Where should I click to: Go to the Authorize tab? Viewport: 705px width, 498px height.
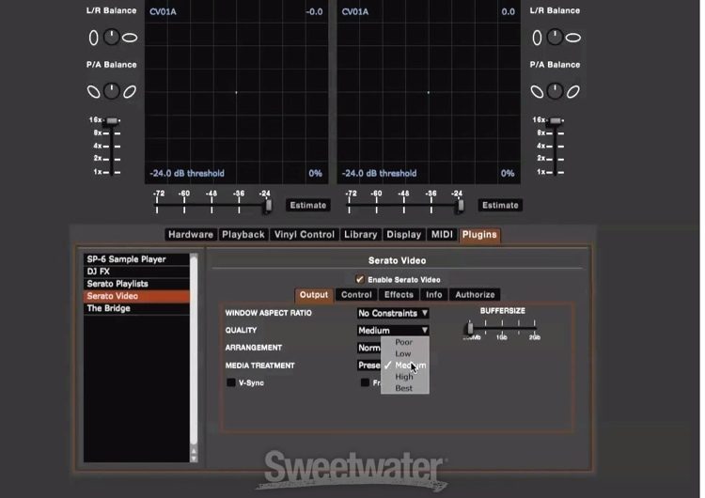pyautogui.click(x=475, y=295)
